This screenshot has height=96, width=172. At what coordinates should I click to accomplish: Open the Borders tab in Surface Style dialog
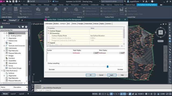tap(56, 24)
